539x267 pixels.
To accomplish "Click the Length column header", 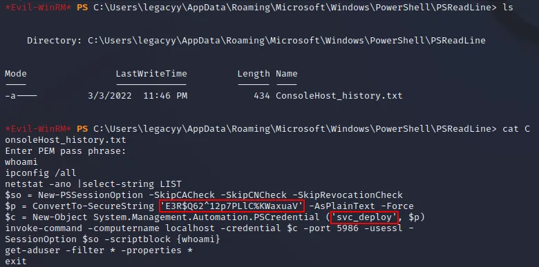I will (x=254, y=74).
